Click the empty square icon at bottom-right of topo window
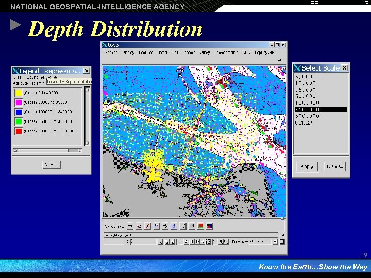The width and height of the screenshot is (371, 278). (282, 241)
